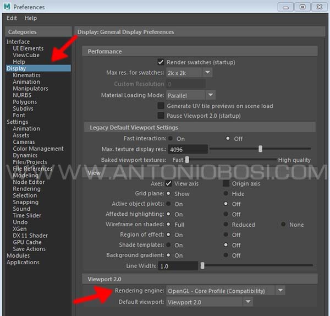
Task: Select Save Actions category
Action: click(x=29, y=249)
